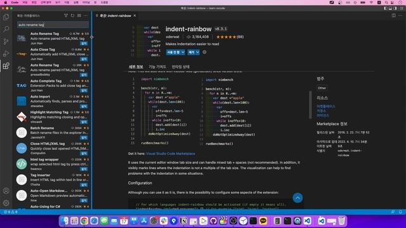The width and height of the screenshot is (406, 228).
Task: Select the indent-rainbow editor tab
Action: (116, 16)
